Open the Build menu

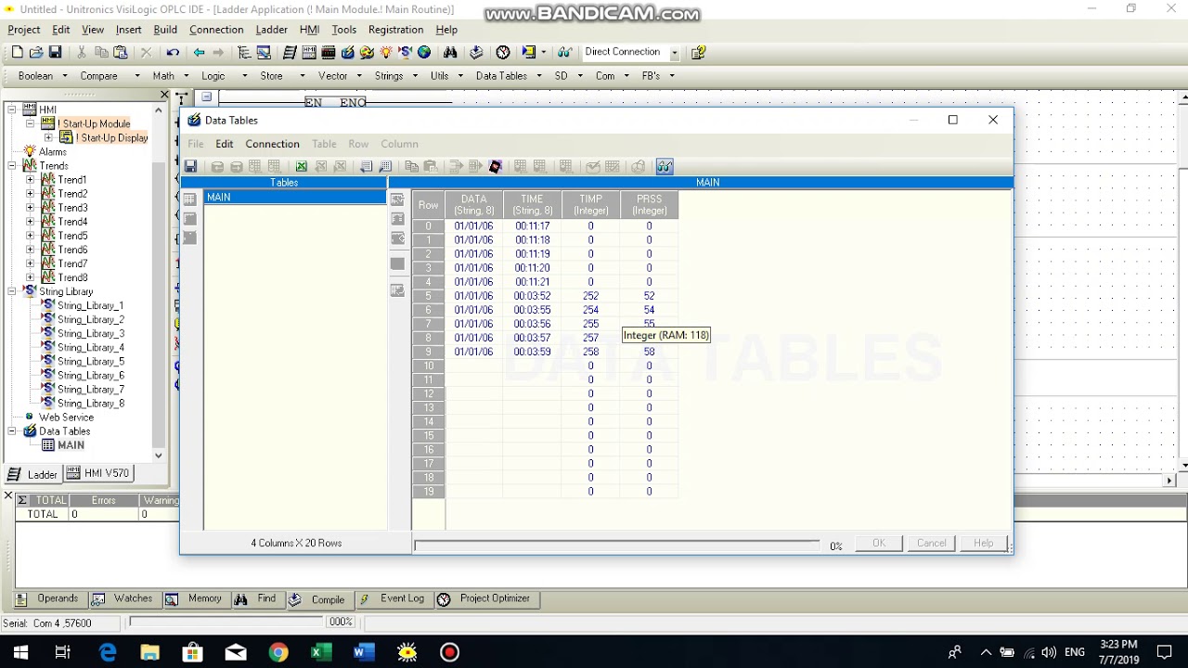pyautogui.click(x=165, y=30)
